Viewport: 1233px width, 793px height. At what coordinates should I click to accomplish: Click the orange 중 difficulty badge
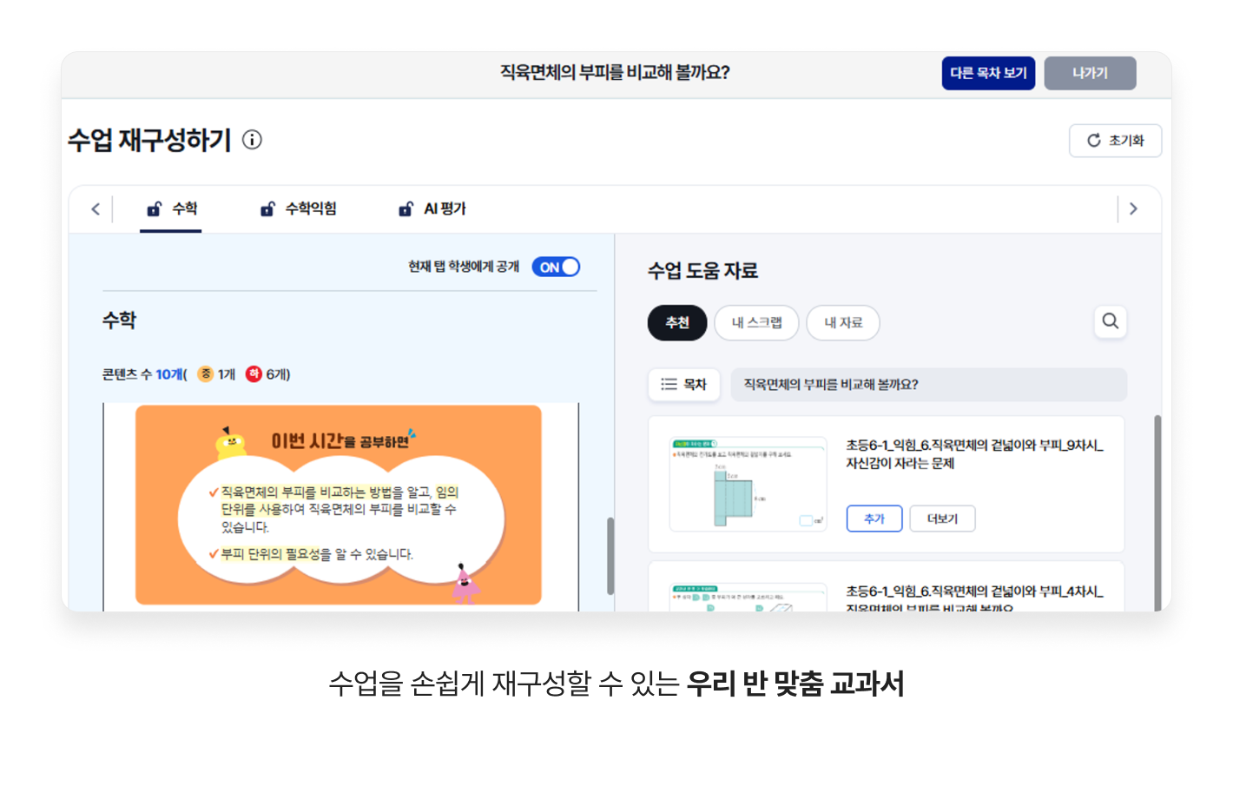206,374
